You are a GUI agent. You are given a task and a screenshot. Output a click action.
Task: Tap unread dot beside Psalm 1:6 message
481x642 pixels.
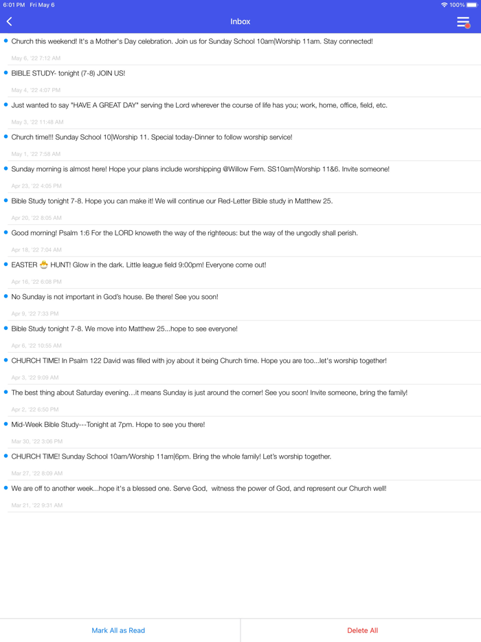[x=6, y=233]
